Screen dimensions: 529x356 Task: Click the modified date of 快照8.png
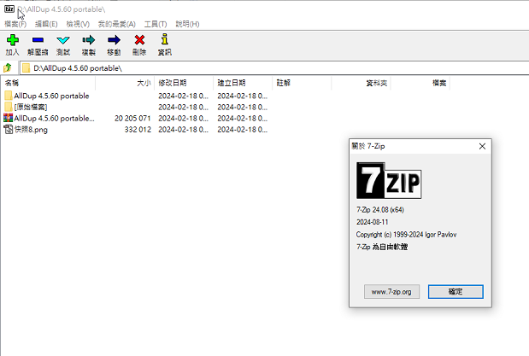point(184,130)
